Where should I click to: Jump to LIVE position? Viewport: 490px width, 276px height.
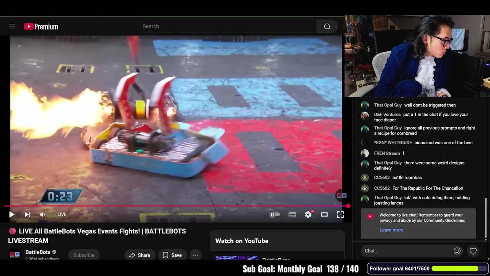(62, 215)
